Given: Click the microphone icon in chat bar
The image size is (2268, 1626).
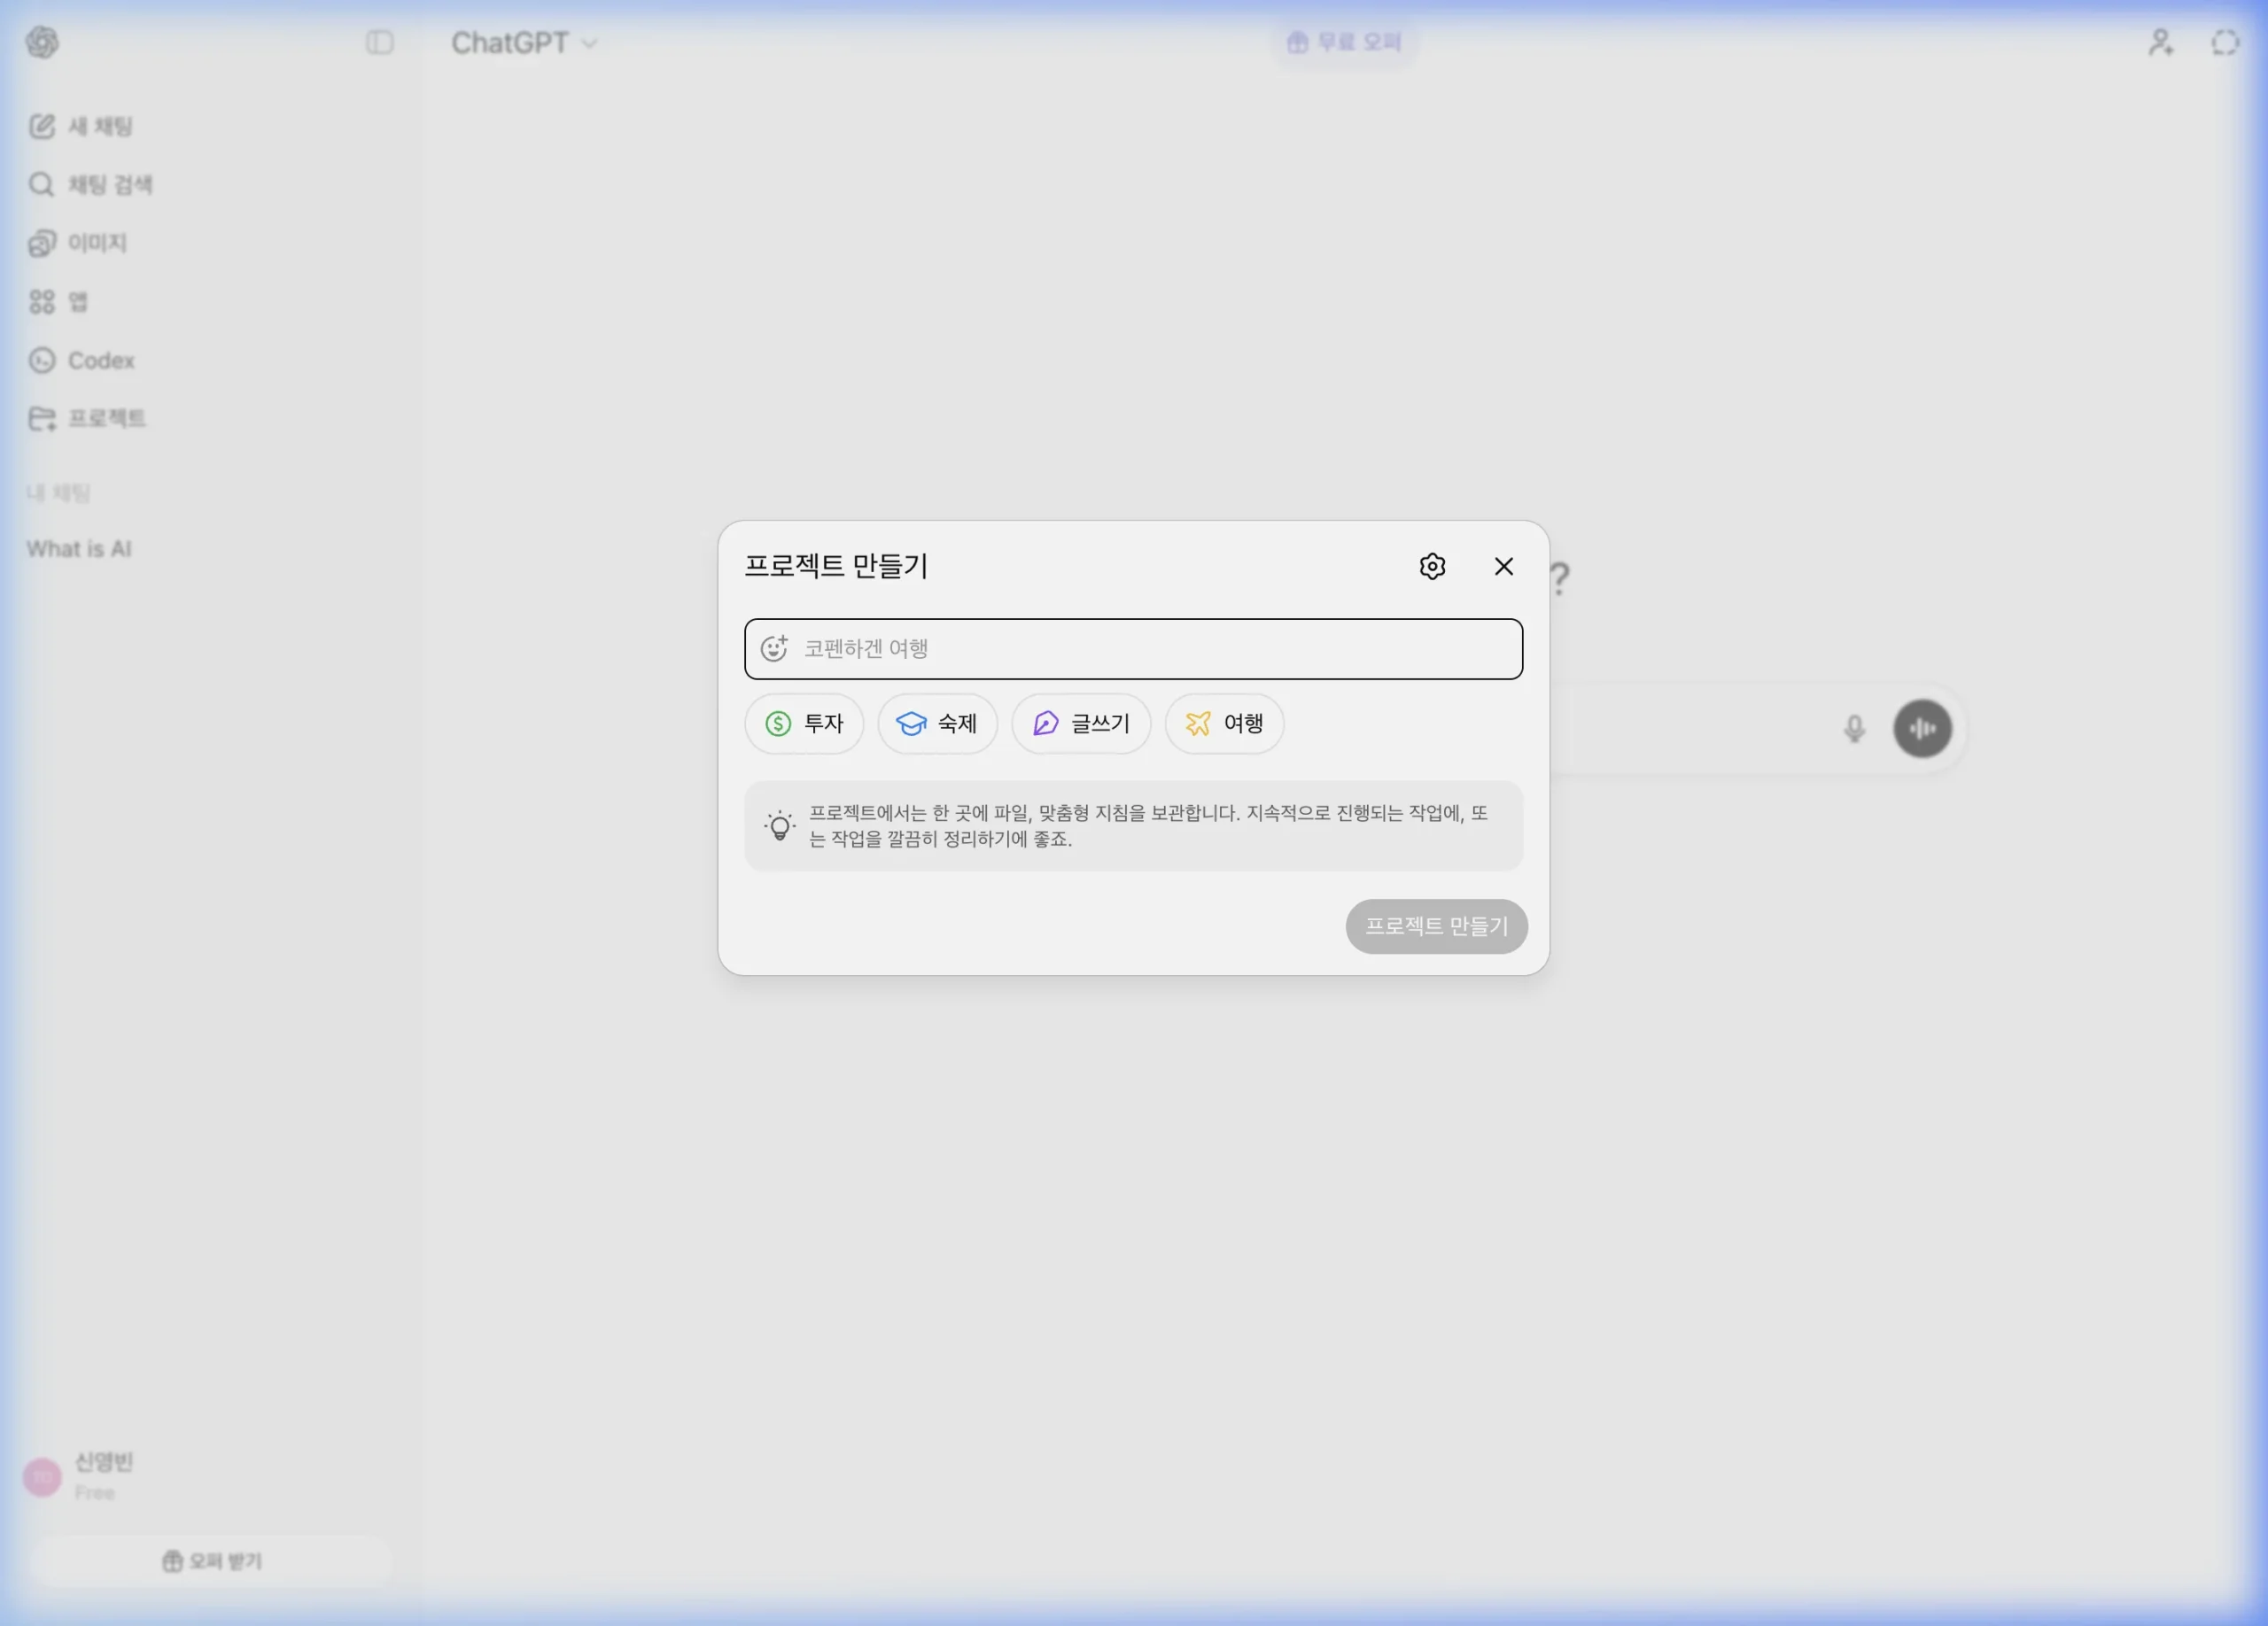Looking at the screenshot, I should (x=1854, y=729).
